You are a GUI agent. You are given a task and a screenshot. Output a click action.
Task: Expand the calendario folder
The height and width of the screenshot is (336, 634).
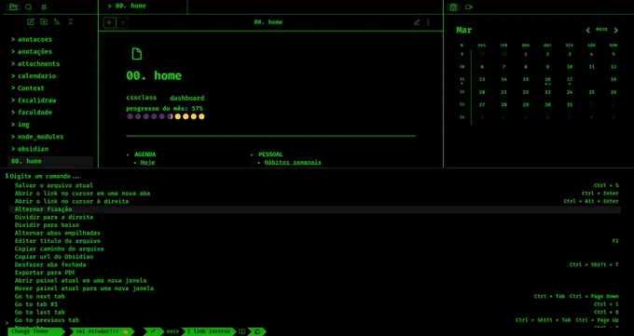click(x=34, y=76)
